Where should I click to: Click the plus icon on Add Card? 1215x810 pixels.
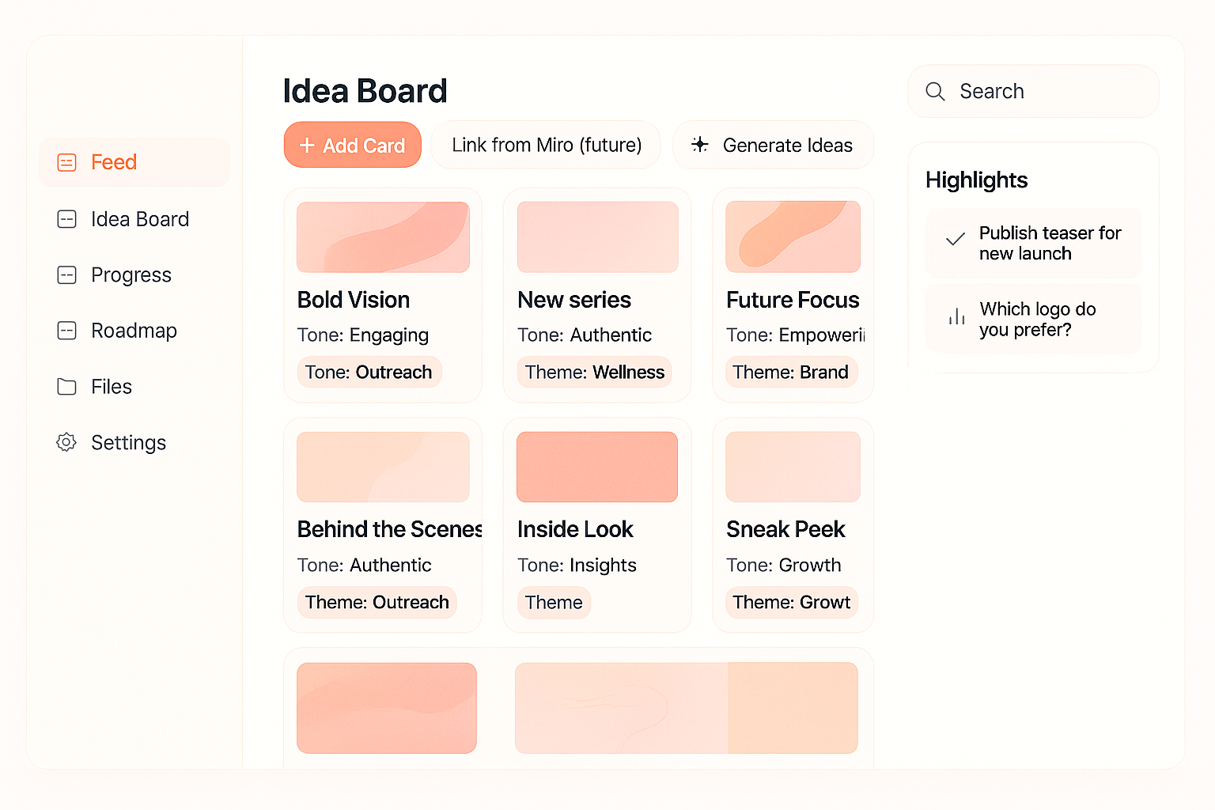tap(308, 145)
